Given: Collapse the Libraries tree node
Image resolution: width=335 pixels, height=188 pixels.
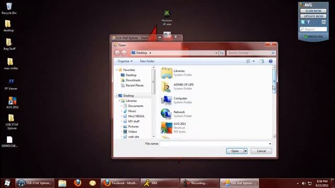Looking at the screenshot, I should [x=119, y=101].
